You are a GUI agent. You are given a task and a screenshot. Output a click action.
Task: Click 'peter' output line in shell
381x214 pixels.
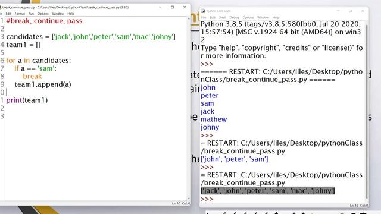[x=210, y=96]
